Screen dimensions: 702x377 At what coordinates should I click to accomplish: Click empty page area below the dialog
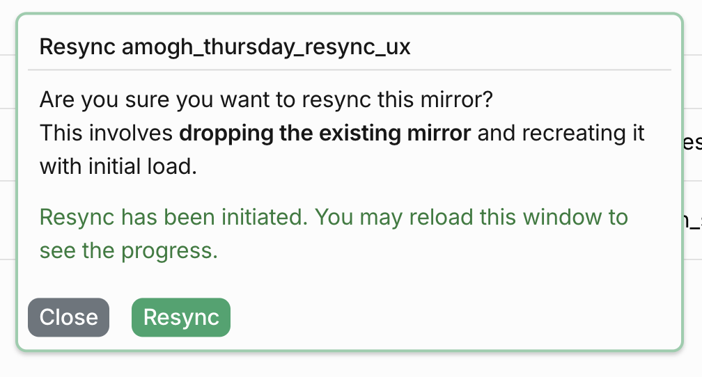click(349, 364)
